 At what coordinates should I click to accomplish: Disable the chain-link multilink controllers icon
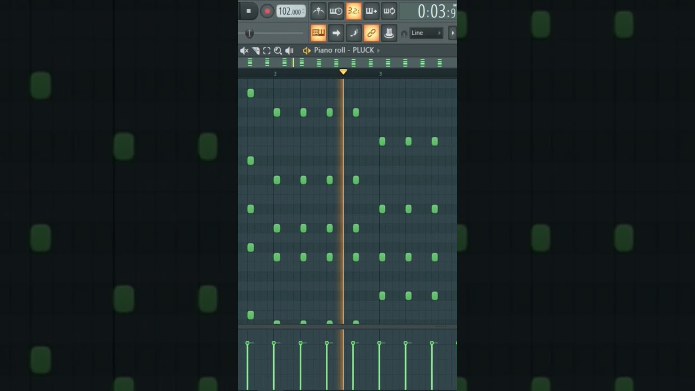[371, 33]
